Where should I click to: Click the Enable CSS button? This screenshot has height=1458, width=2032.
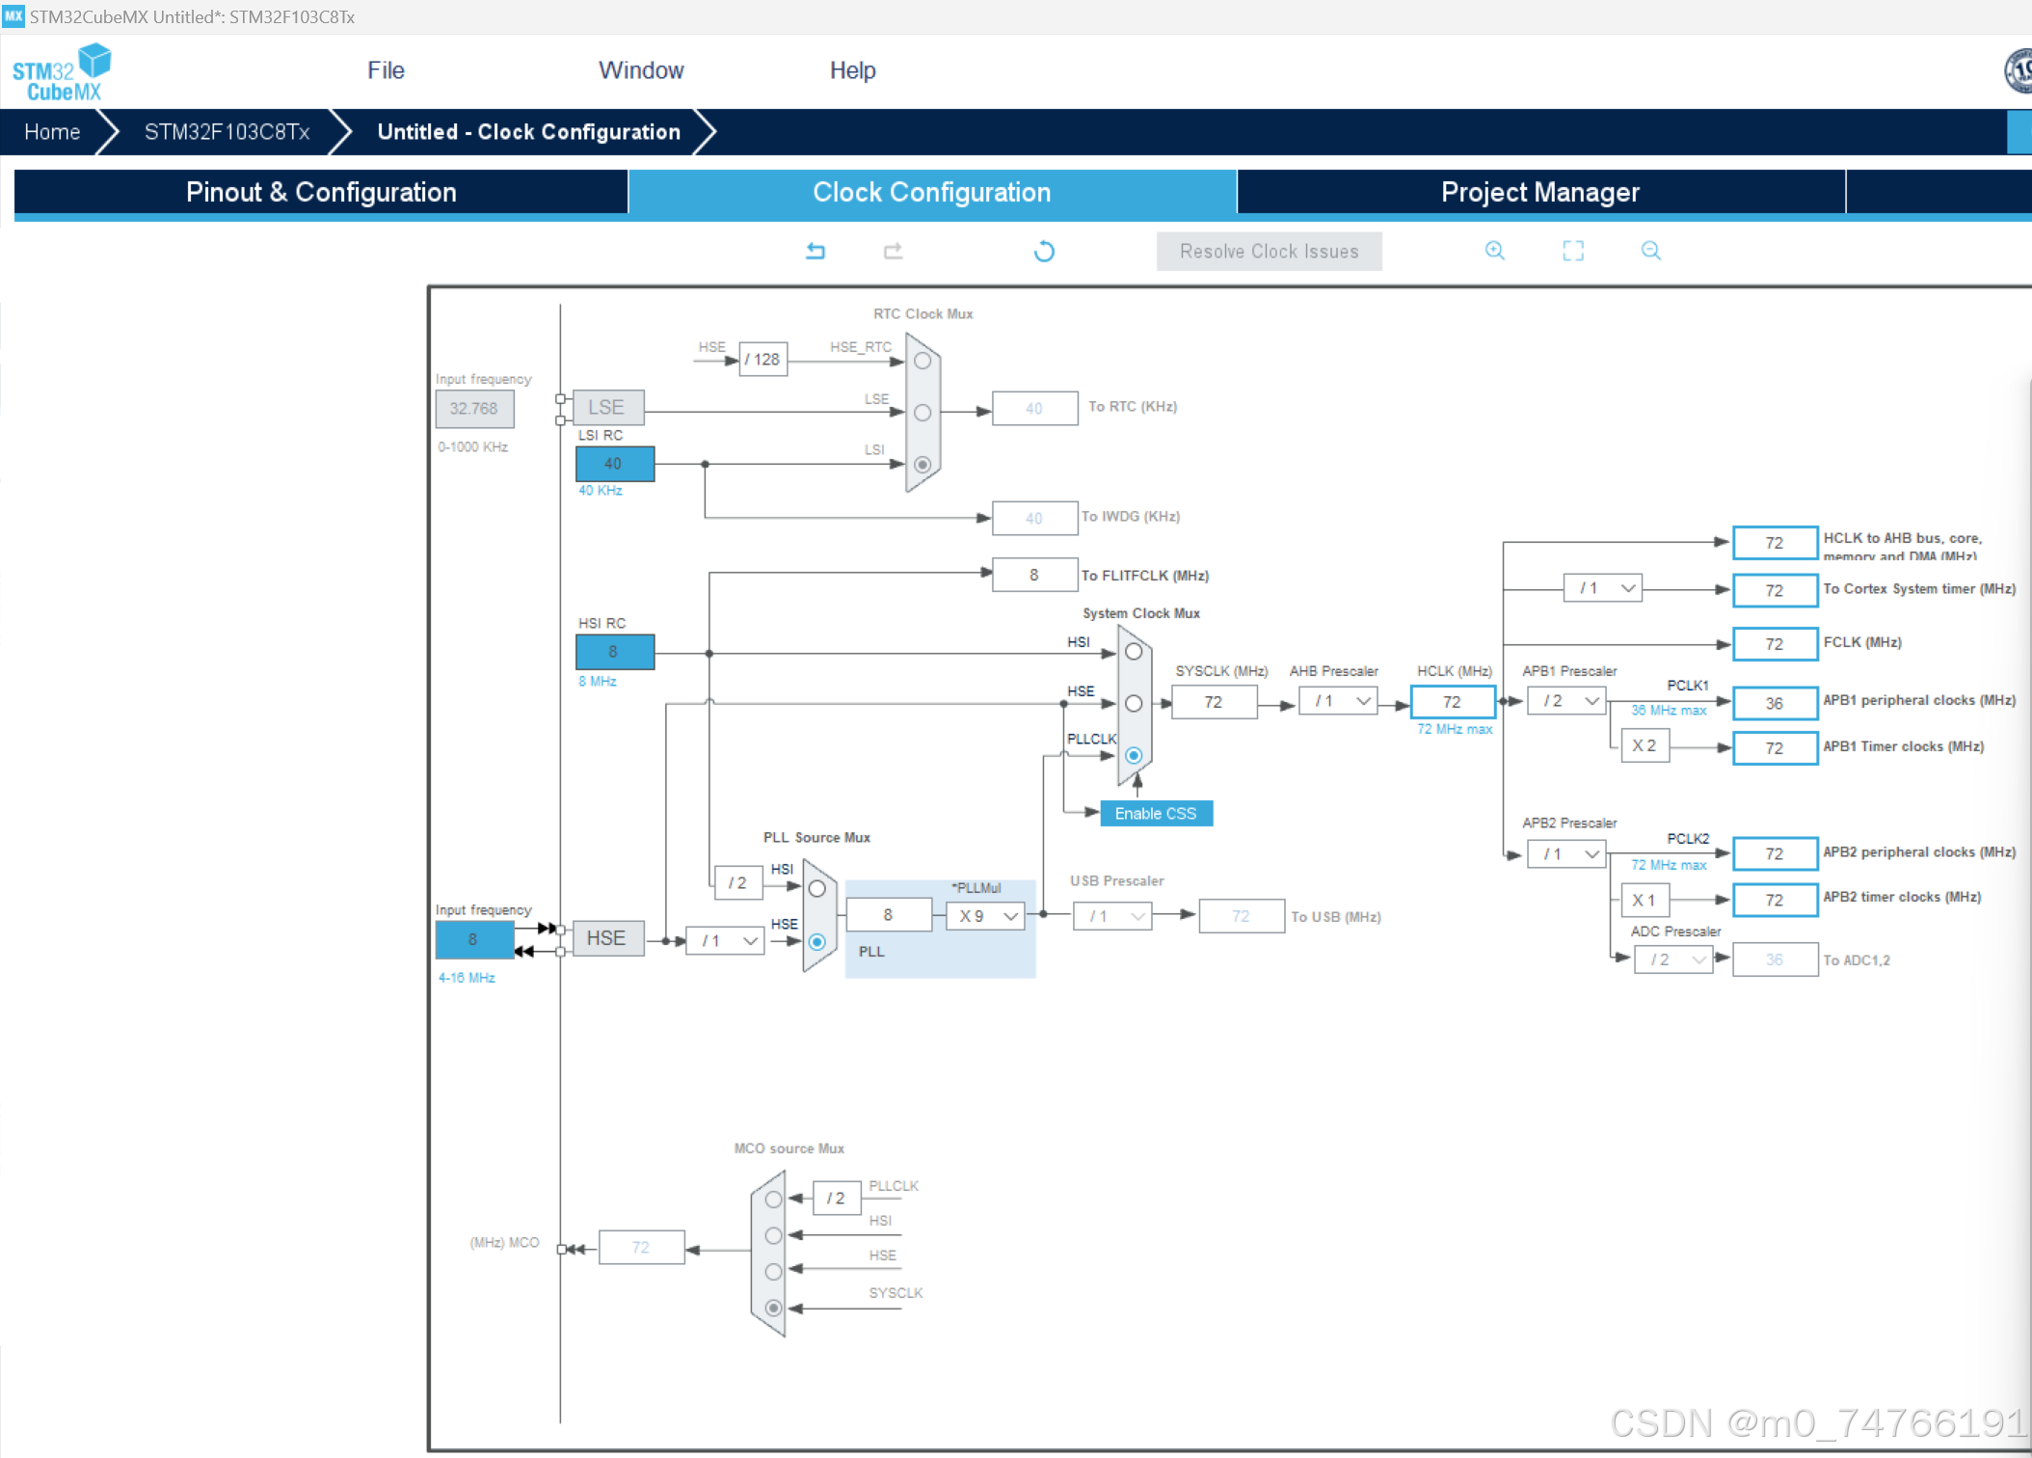click(x=1155, y=814)
